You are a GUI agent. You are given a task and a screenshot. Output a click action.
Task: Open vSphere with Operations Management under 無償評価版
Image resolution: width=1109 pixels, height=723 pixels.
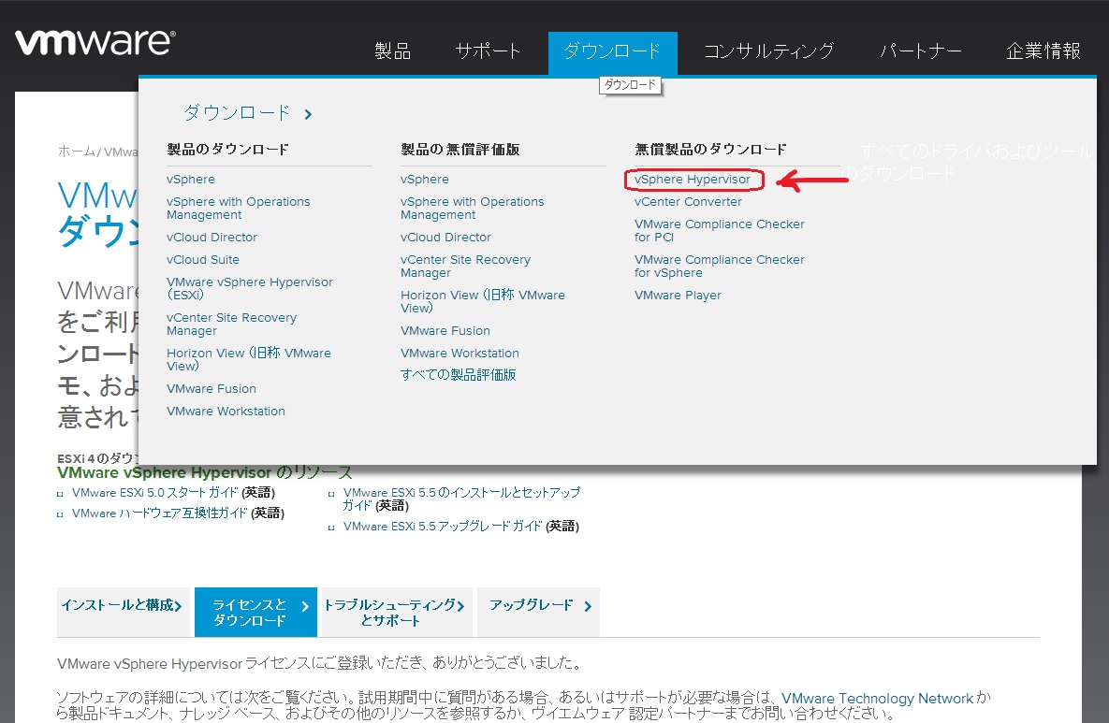point(473,208)
